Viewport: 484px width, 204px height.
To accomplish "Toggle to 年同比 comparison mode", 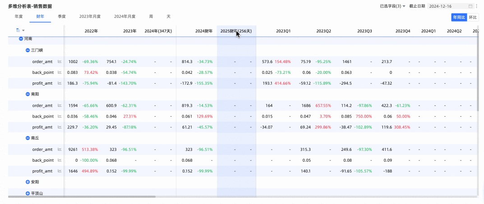I will [x=459, y=17].
